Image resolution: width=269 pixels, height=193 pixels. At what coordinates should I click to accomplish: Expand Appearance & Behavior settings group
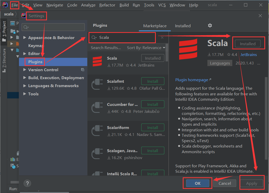click(x=25, y=38)
